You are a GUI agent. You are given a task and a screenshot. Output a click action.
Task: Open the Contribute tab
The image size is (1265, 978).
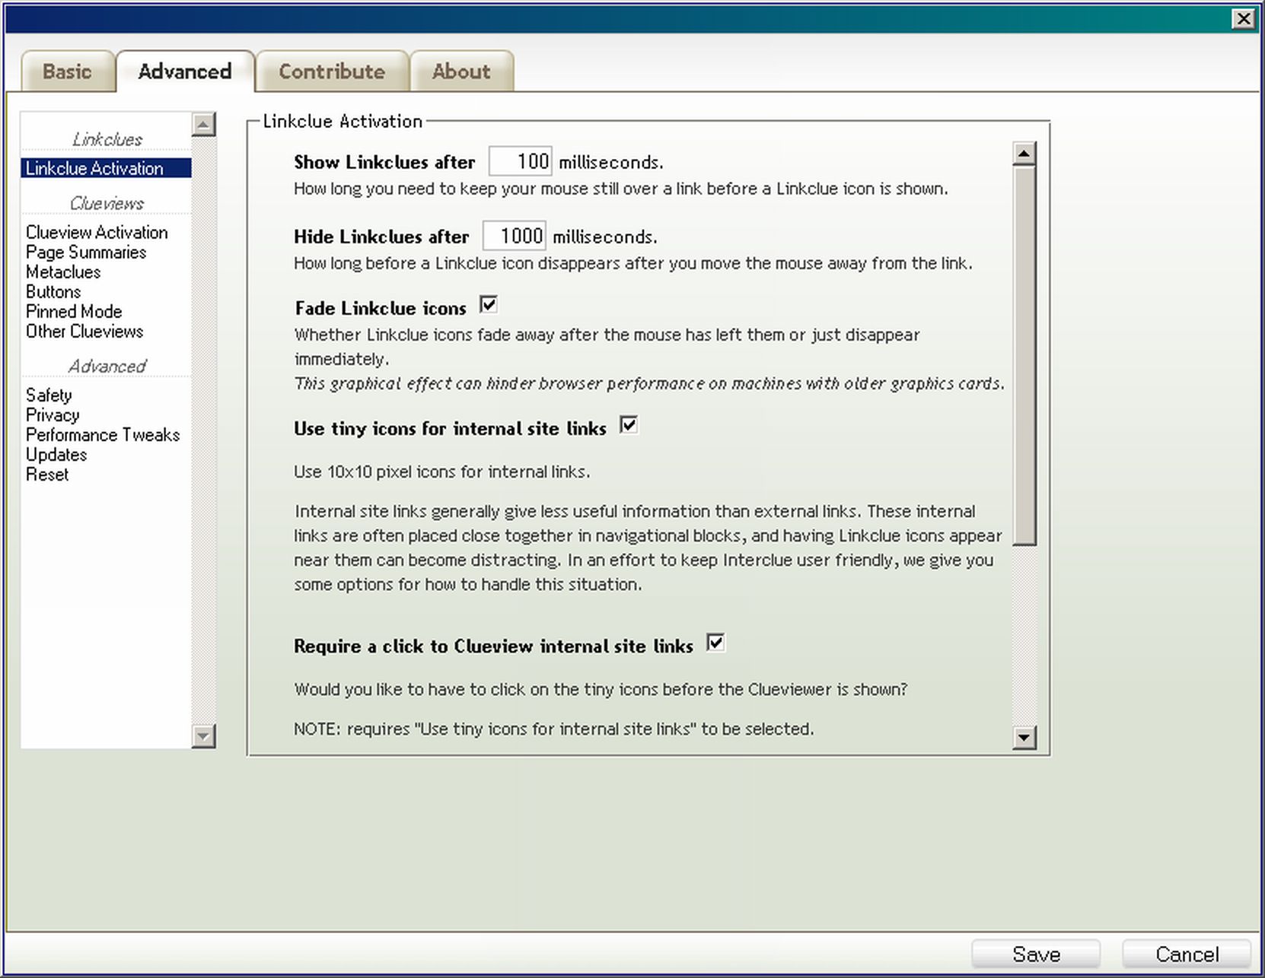click(332, 72)
